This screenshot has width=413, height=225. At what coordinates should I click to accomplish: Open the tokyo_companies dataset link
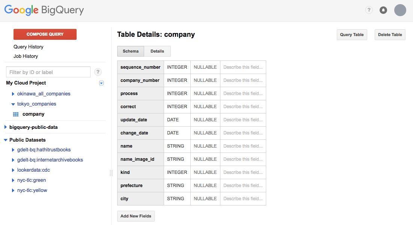[37, 104]
